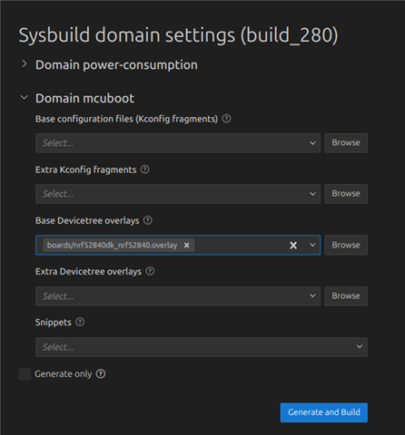Viewport: 405px width, 435px height.
Task: Browse for Extra Kconfig fragments
Action: coord(346,194)
